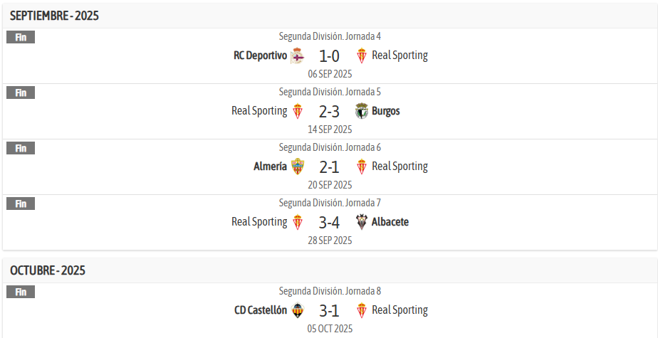Click the RC Deportivo crest icon
Viewport: 658px width, 338px height.
pyautogui.click(x=297, y=56)
